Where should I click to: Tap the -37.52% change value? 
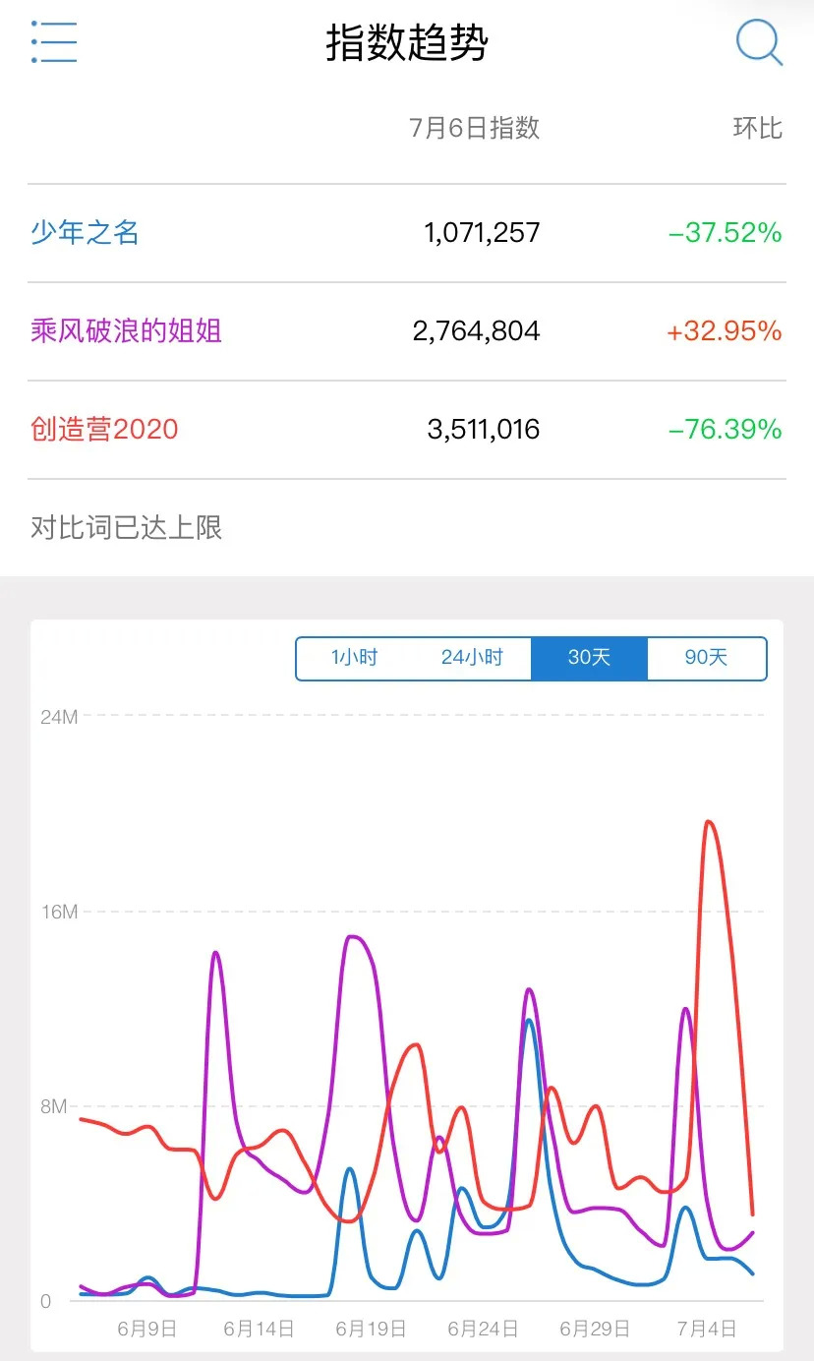(x=726, y=233)
